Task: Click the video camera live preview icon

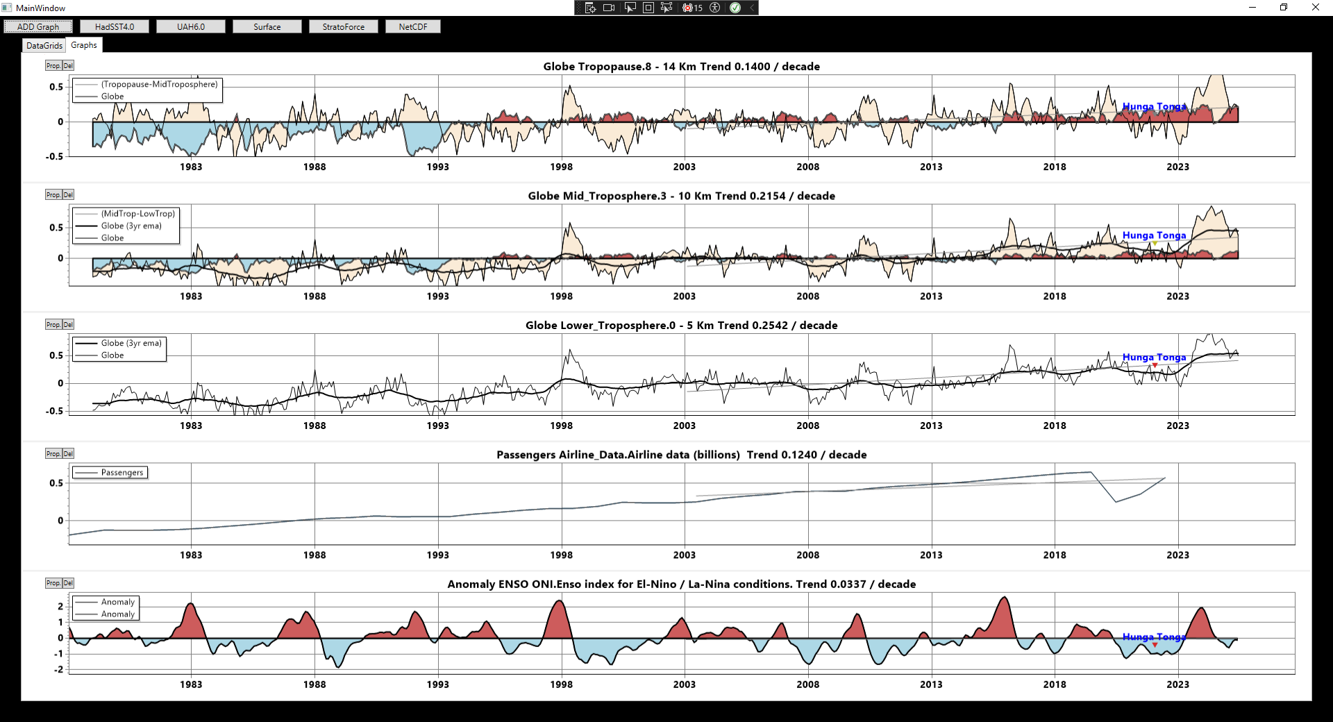Action: pyautogui.click(x=609, y=8)
